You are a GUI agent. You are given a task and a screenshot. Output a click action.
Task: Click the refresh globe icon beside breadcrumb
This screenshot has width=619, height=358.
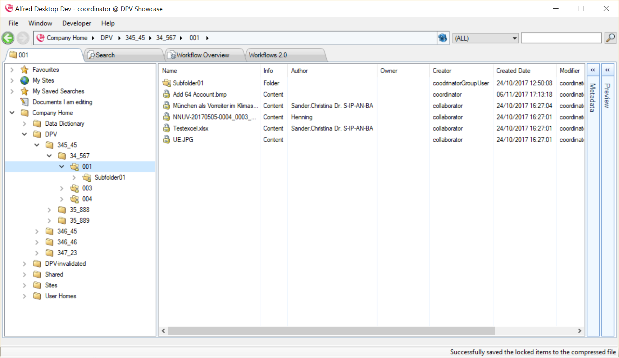click(x=443, y=38)
